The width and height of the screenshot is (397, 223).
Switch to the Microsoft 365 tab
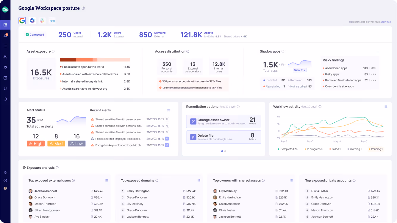(x=32, y=20)
